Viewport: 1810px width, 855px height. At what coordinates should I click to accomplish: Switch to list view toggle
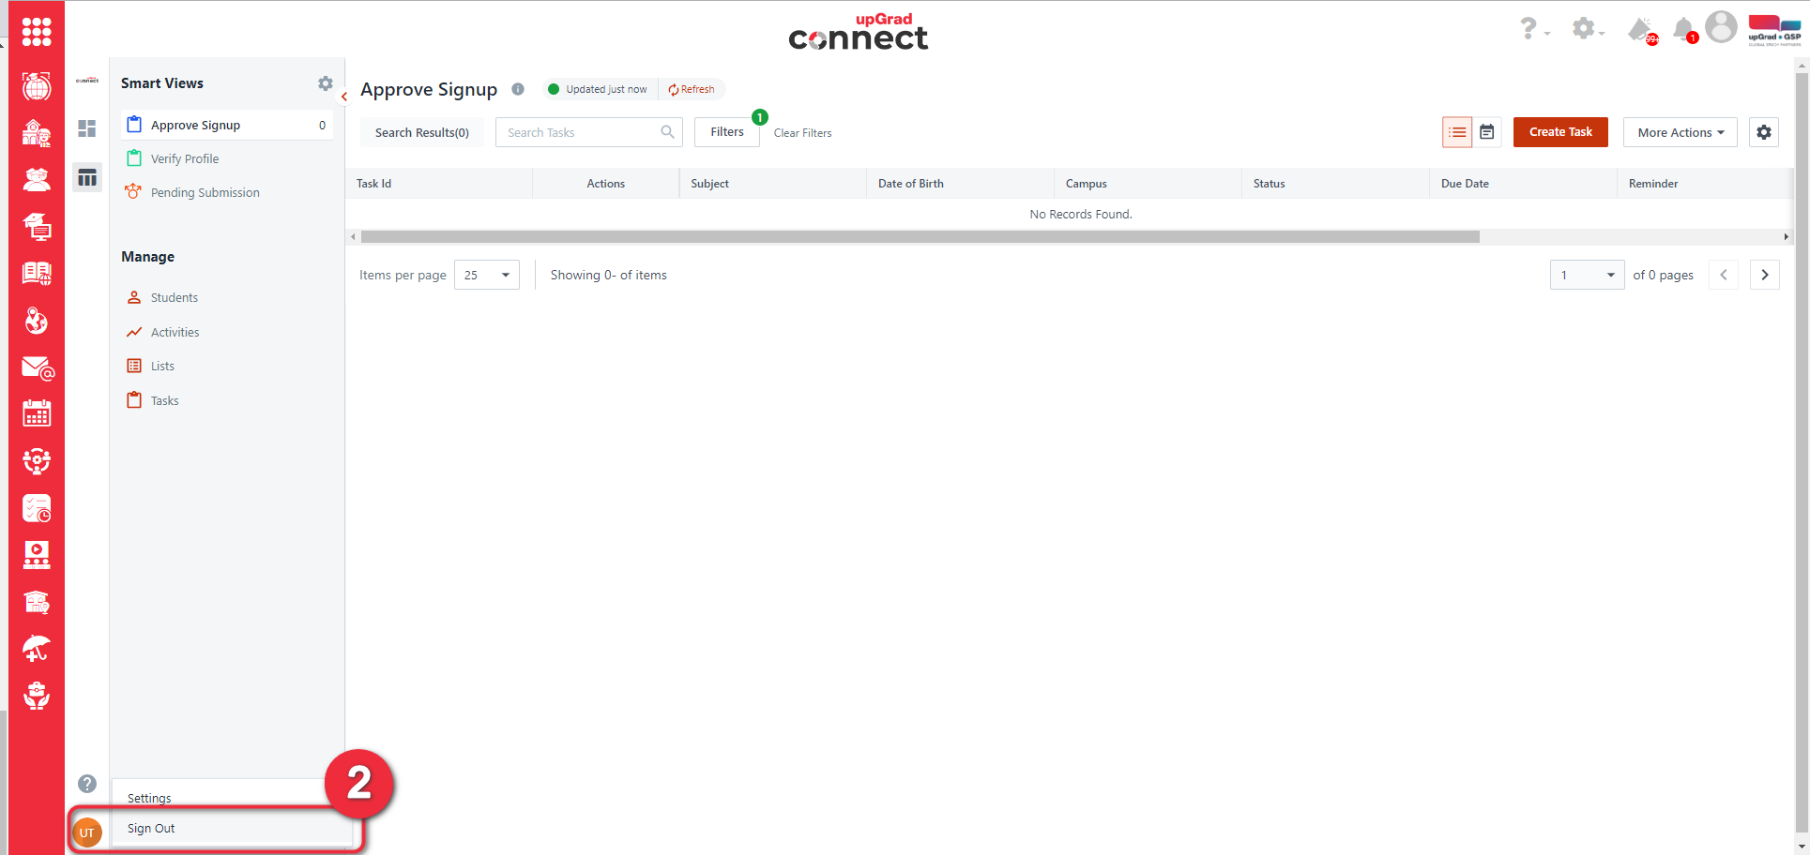[1457, 132]
